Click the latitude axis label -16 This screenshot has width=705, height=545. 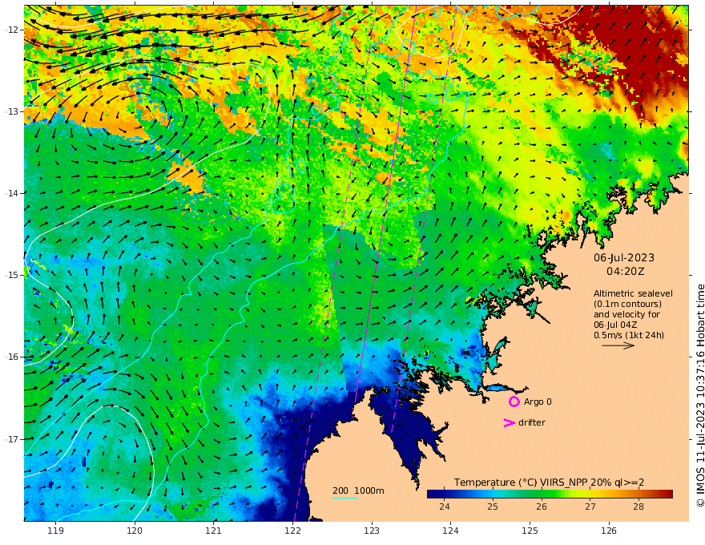(x=12, y=357)
